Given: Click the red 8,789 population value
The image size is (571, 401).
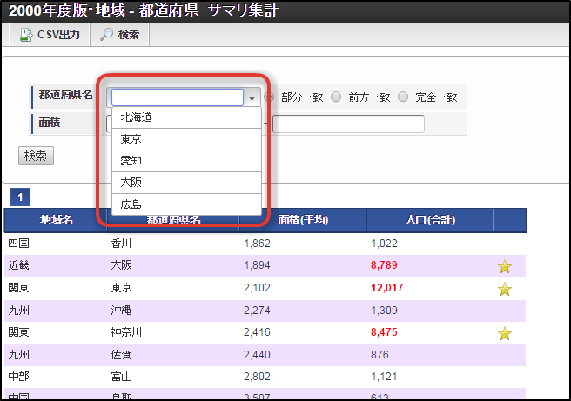Looking at the screenshot, I should point(384,265).
